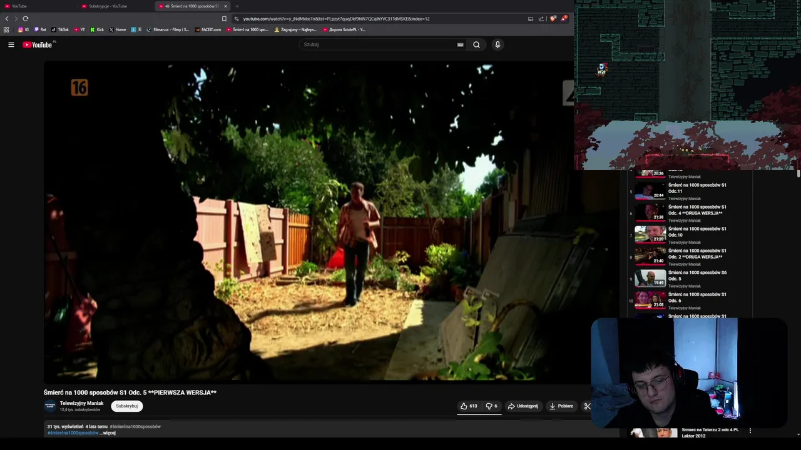Dislike the video with thumbs down
Image resolution: width=801 pixels, height=450 pixels.
(491, 406)
